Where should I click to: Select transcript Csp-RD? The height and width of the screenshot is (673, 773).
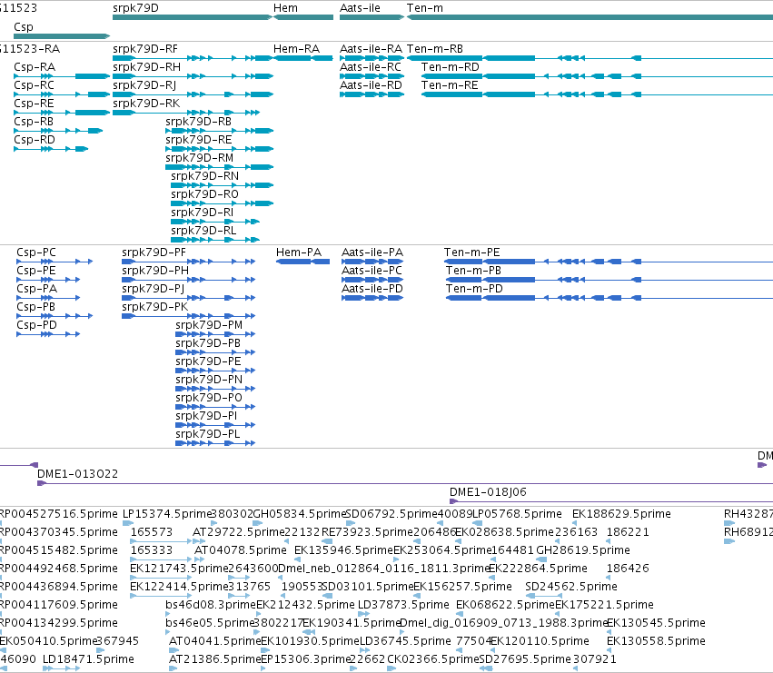(x=51, y=149)
